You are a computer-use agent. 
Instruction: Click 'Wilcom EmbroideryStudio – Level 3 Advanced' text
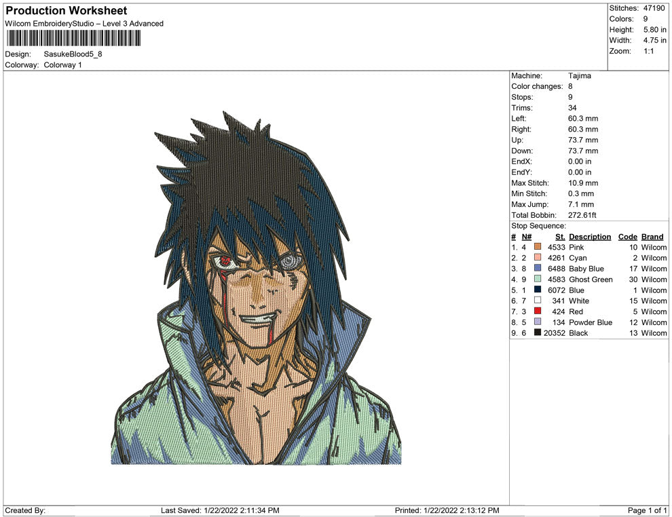[84, 24]
